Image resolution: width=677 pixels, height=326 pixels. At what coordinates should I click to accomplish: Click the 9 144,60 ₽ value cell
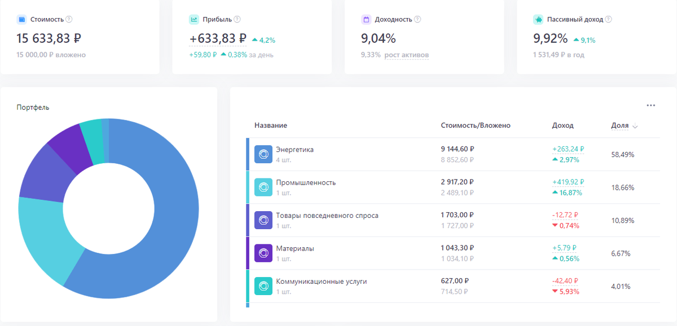[458, 149]
